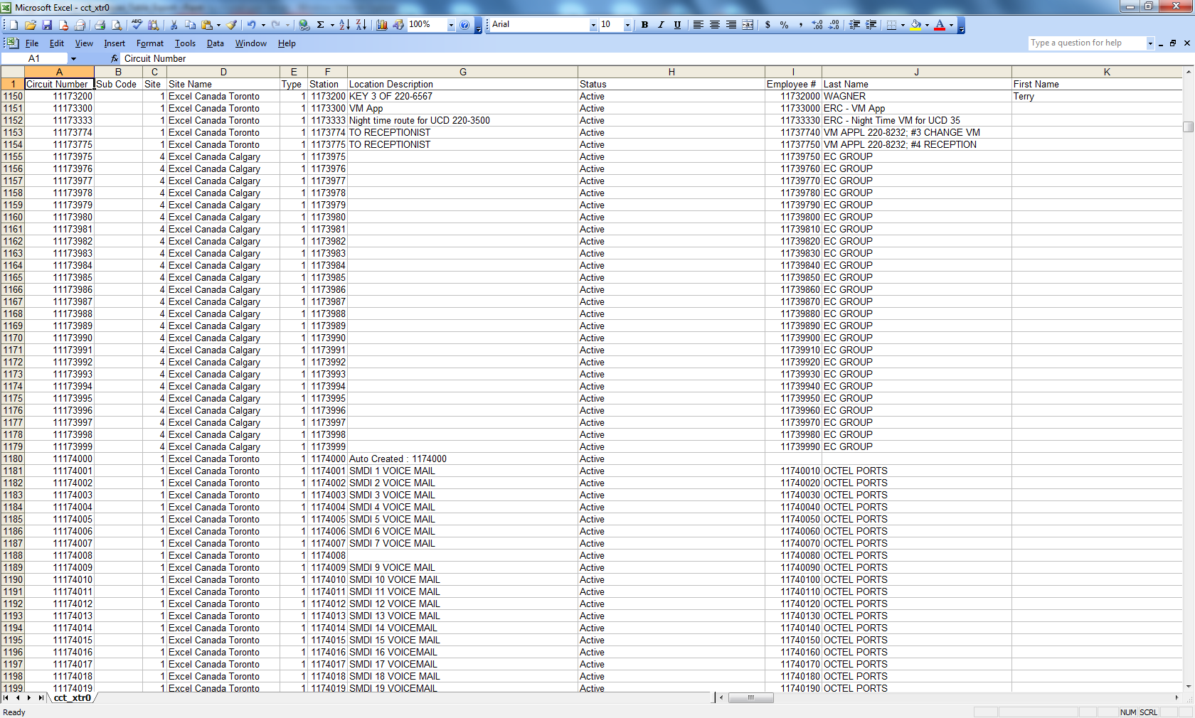
Task: Sort descending Z to A
Action: pyautogui.click(x=361, y=25)
